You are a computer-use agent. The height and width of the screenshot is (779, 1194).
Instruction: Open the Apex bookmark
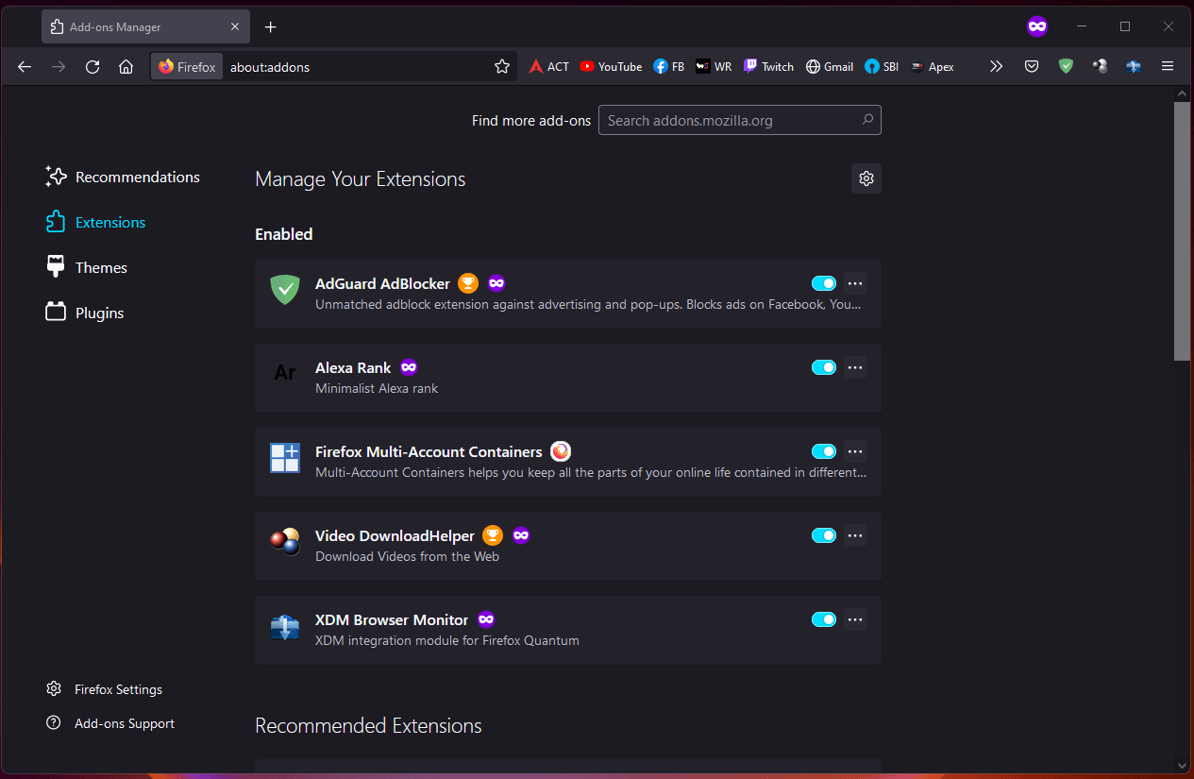click(x=933, y=66)
